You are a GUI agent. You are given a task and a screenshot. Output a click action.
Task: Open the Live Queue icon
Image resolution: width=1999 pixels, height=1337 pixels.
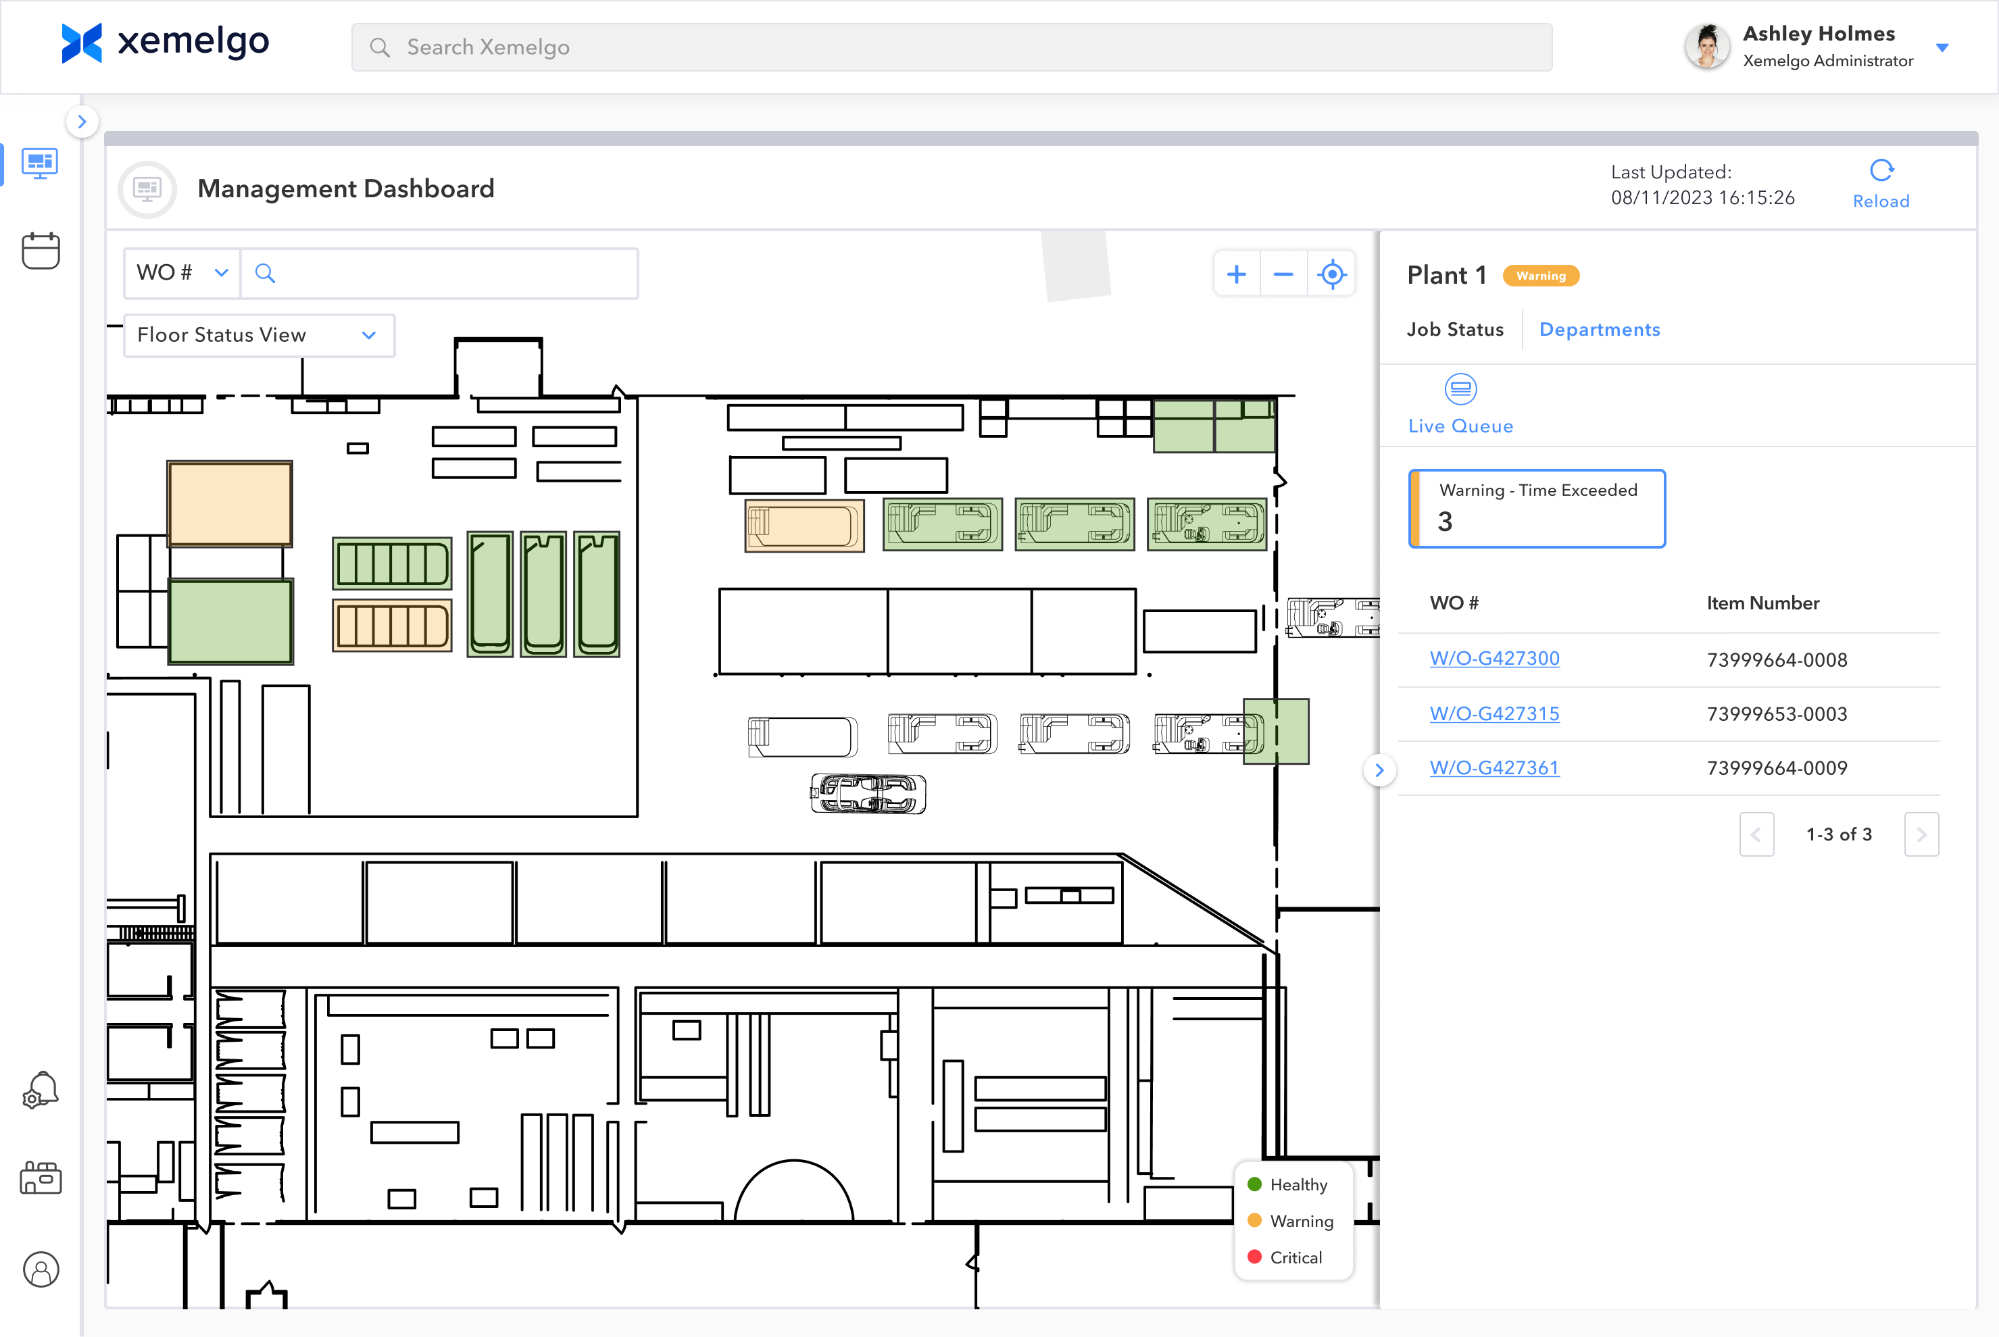coord(1460,390)
